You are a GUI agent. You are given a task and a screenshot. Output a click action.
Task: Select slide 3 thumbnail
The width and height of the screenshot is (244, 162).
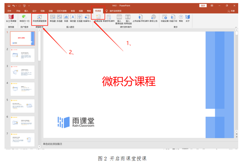(x=23, y=72)
